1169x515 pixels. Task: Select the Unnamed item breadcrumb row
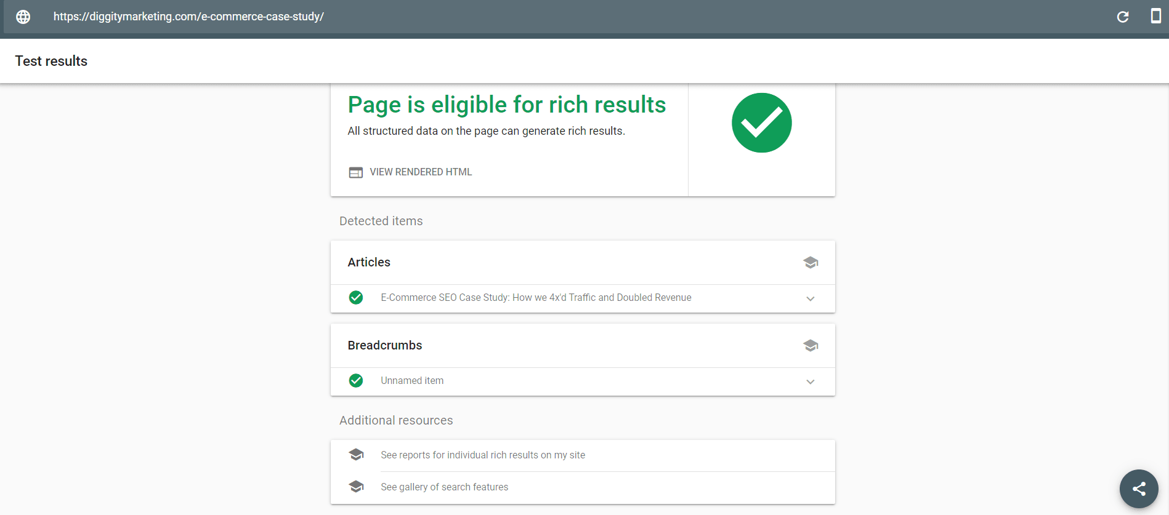point(412,381)
